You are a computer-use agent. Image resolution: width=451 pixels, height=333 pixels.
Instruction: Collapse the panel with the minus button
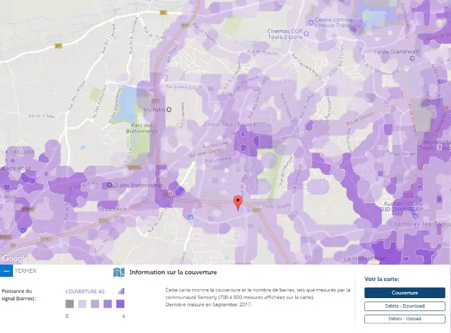6,271
